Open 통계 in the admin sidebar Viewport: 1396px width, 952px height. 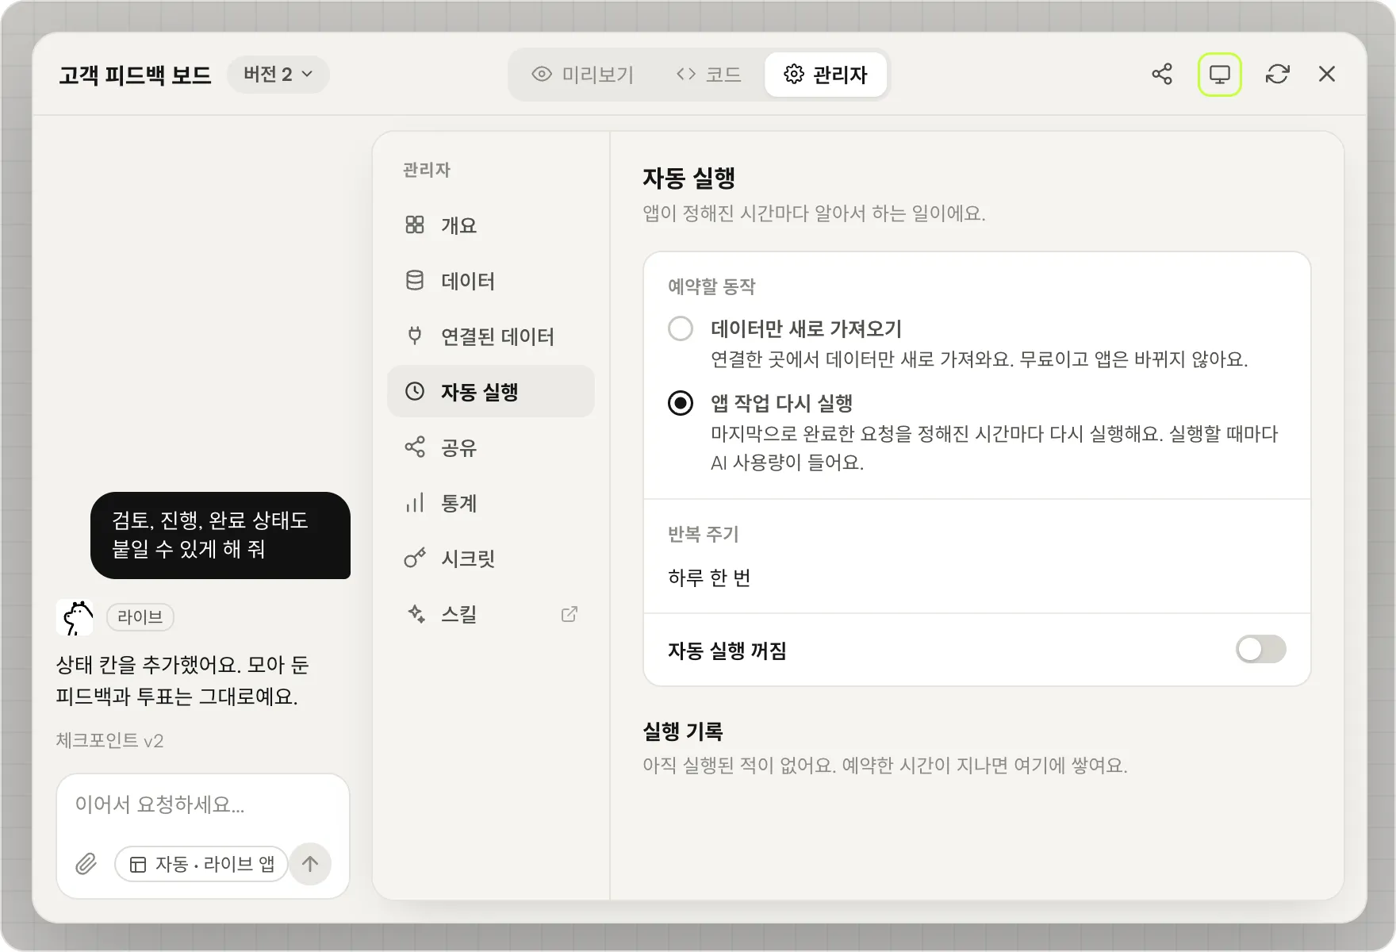click(x=491, y=503)
